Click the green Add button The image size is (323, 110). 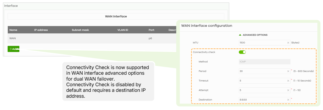pyautogui.click(x=14, y=49)
